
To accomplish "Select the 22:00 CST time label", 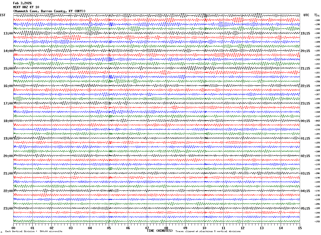I will [x=8, y=191].
